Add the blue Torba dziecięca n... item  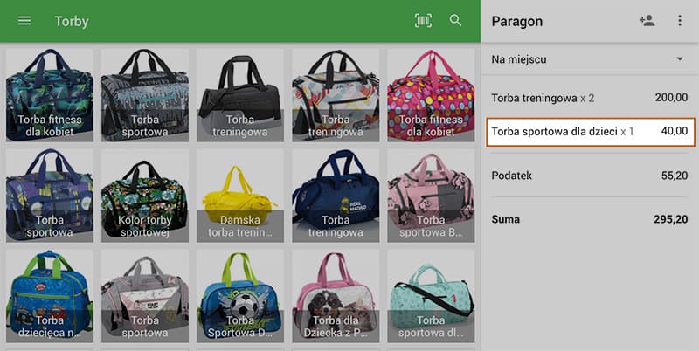(x=50, y=296)
